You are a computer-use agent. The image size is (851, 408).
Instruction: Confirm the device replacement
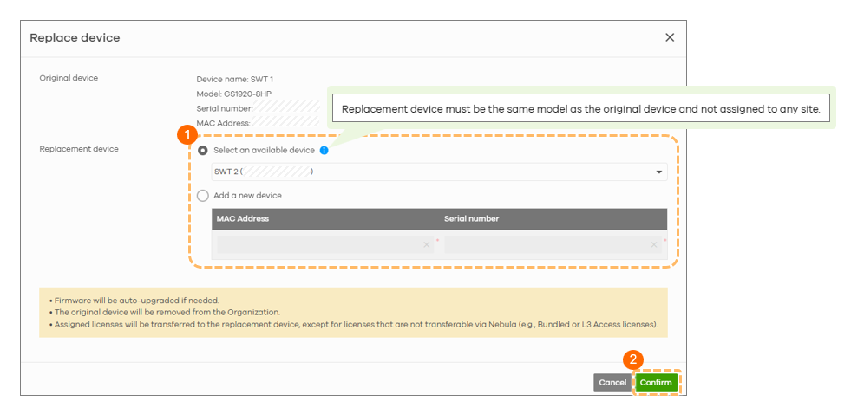point(656,383)
